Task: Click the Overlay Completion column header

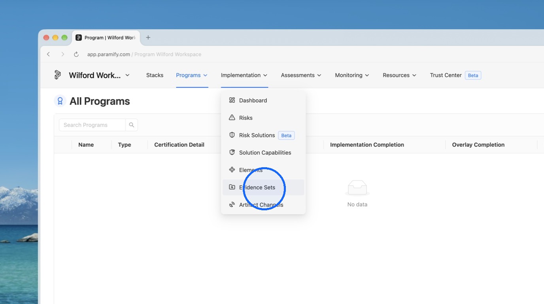Action: point(478,145)
